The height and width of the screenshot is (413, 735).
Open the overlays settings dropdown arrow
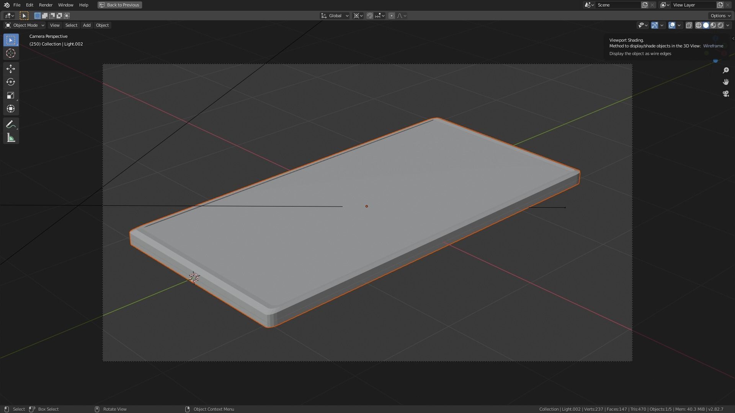(679, 25)
